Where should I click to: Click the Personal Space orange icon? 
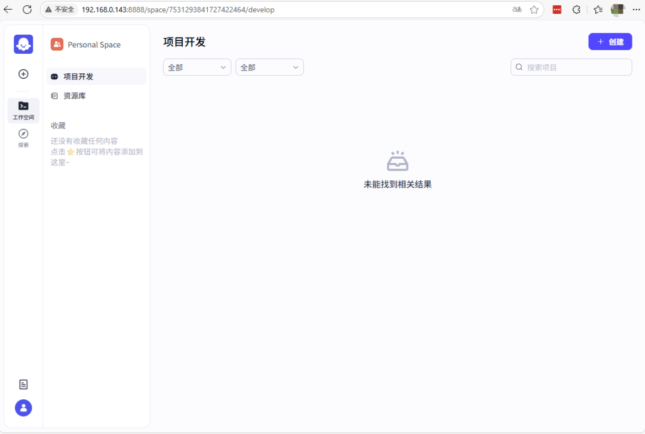(x=57, y=44)
